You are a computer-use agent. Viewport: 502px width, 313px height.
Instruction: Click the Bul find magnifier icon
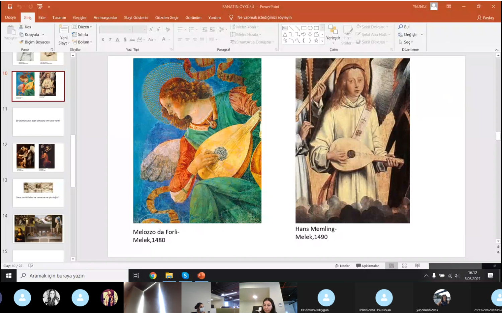click(401, 27)
